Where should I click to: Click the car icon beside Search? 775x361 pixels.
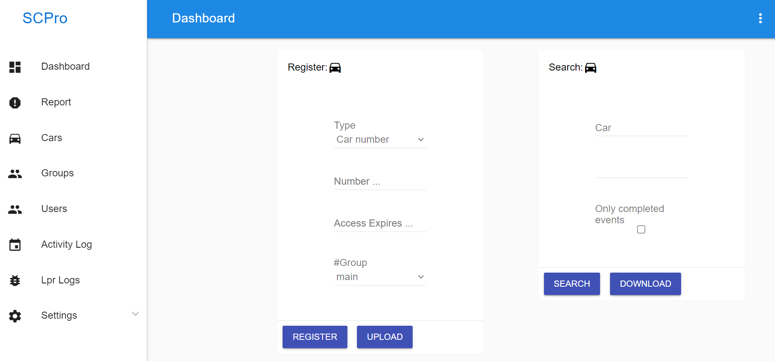(x=590, y=68)
